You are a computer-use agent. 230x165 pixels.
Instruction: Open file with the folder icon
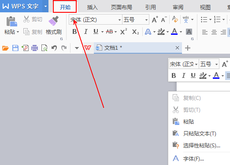(x=5, y=48)
